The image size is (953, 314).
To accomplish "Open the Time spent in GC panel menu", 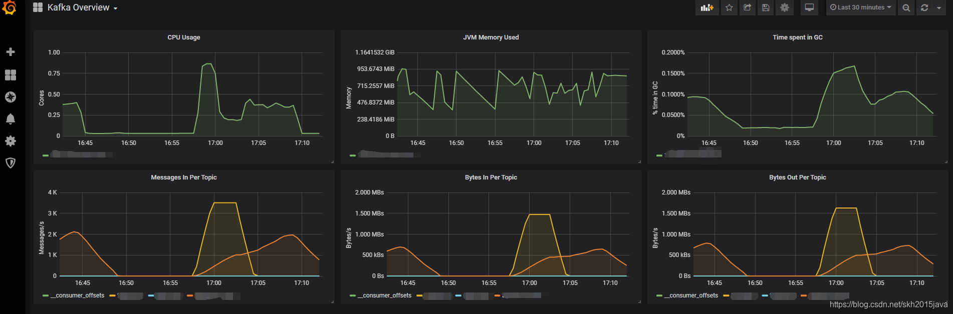I will coord(798,37).
